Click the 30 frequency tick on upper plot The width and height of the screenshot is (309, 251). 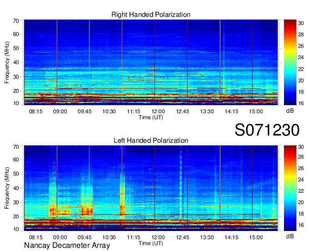pos(16,77)
